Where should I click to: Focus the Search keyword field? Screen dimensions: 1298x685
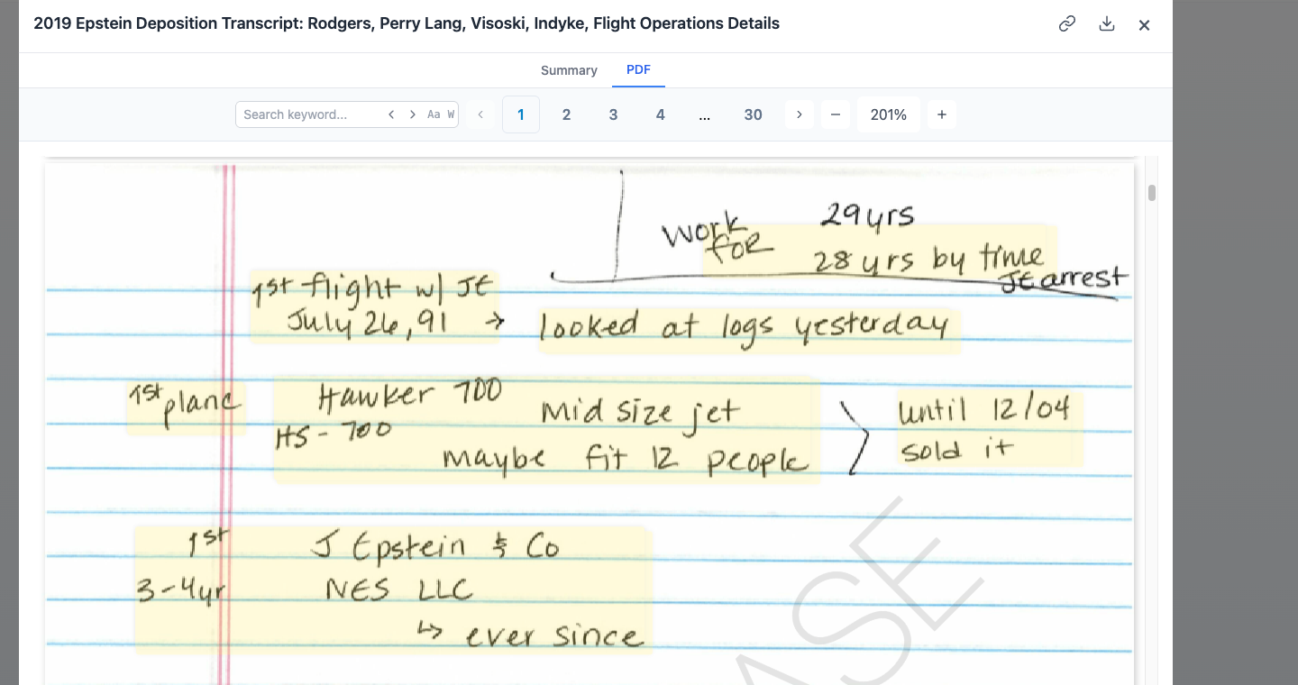click(x=311, y=114)
